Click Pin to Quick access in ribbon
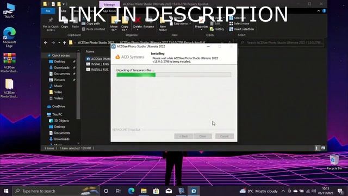 pyautogui.click(x=51, y=24)
